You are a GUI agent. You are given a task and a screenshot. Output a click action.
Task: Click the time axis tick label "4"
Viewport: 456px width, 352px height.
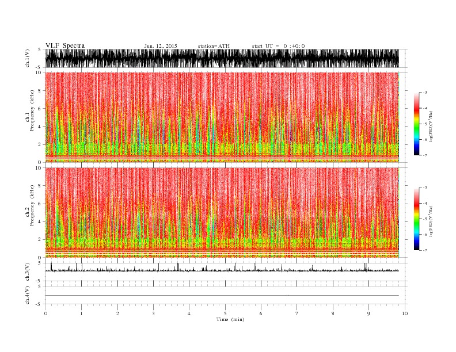click(189, 313)
